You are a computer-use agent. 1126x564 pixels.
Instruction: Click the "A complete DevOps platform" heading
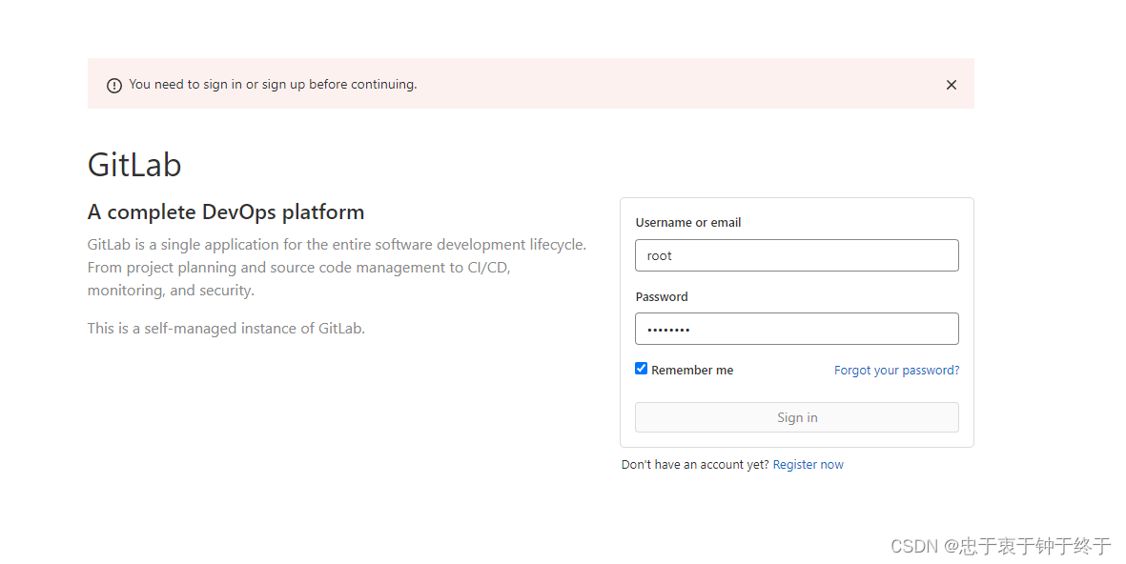[226, 211]
